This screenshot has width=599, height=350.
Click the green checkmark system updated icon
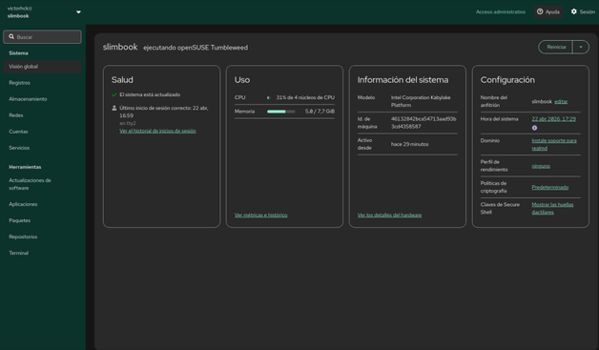coord(114,94)
